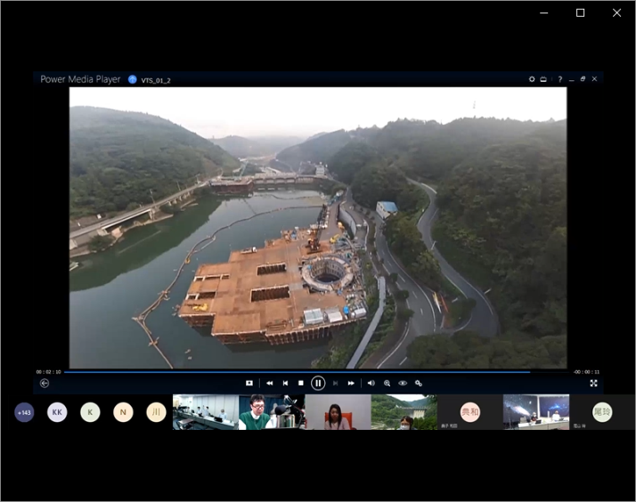636x502 pixels.
Task: Mute the player volume
Action: pos(371,383)
